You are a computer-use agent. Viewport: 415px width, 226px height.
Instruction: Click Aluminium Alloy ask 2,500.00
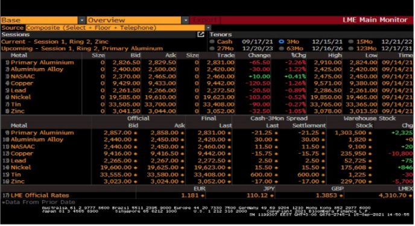(x=162, y=69)
